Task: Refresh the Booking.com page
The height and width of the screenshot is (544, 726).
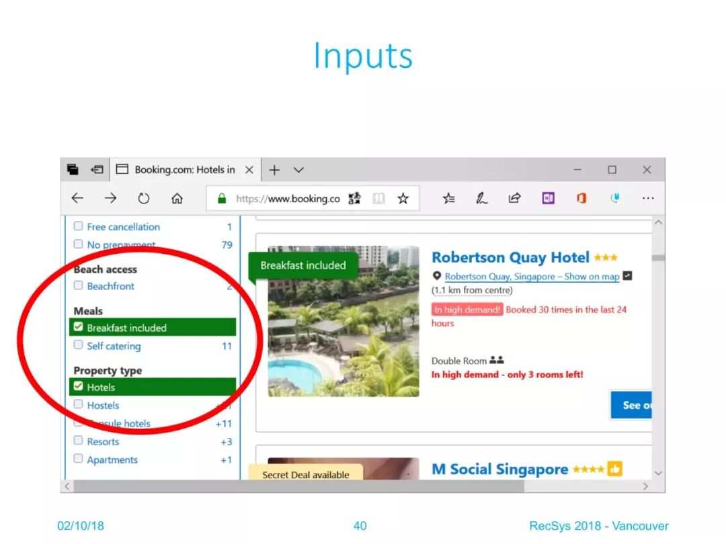Action: point(144,198)
